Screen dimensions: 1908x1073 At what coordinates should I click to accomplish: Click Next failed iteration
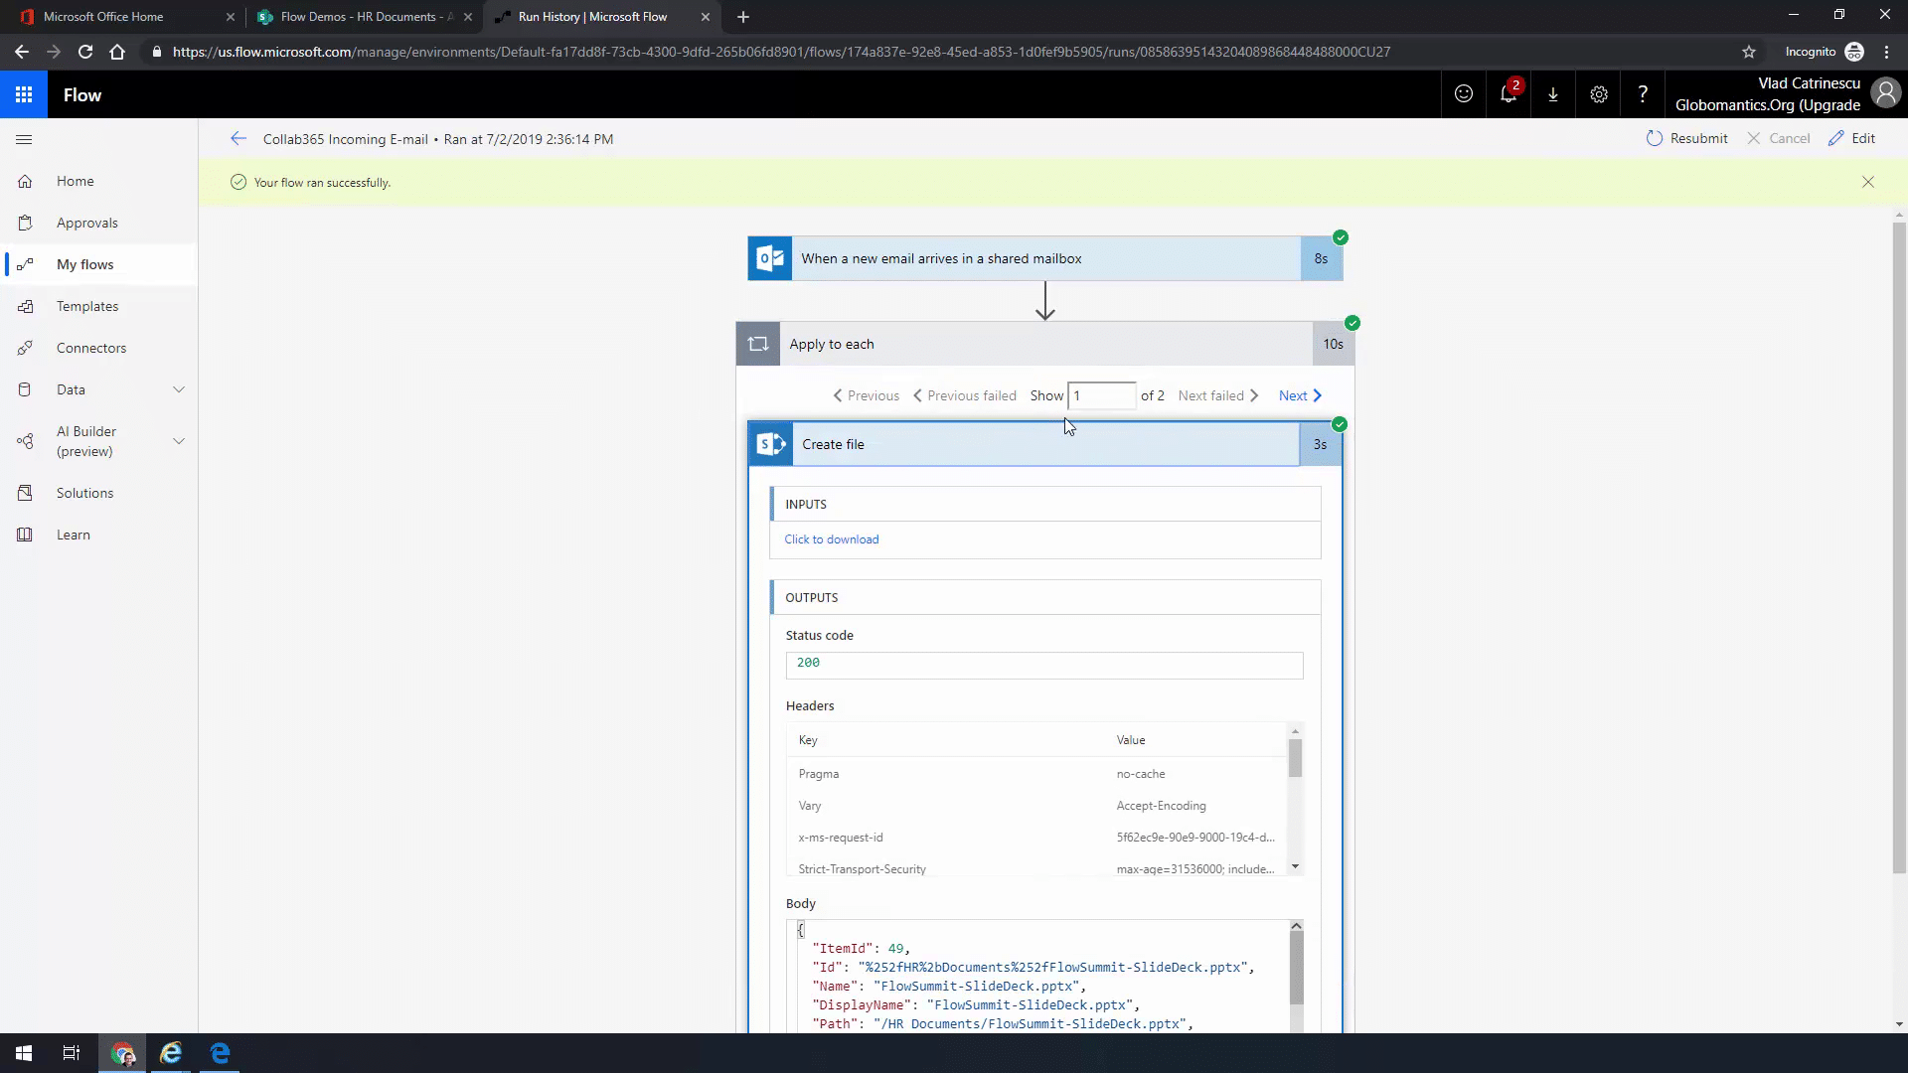tap(1218, 395)
